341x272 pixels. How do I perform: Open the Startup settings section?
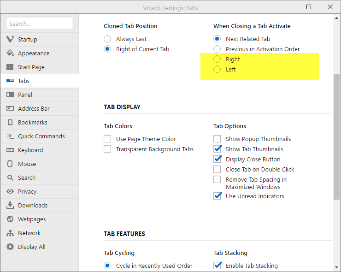40,39
